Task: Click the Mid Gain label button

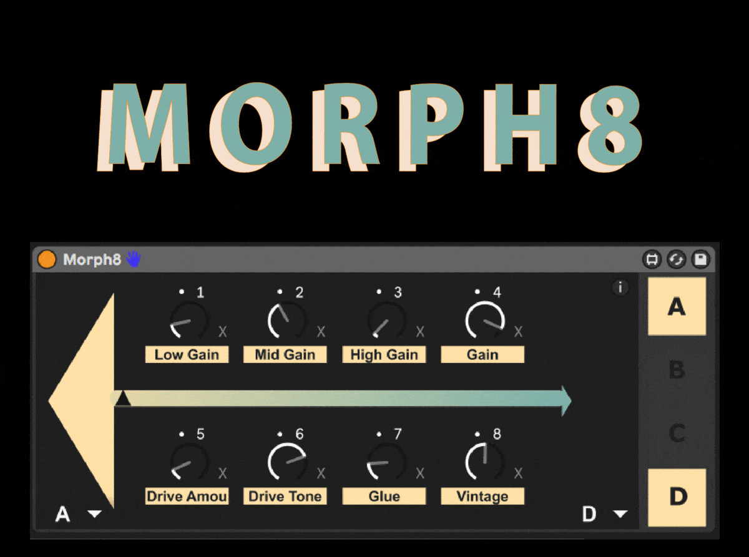Action: (x=285, y=355)
